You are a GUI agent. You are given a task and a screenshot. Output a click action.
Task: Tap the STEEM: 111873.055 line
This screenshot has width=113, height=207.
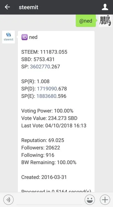coord(44,52)
